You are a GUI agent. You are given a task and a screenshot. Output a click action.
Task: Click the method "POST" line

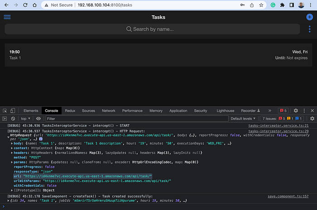[27, 157]
